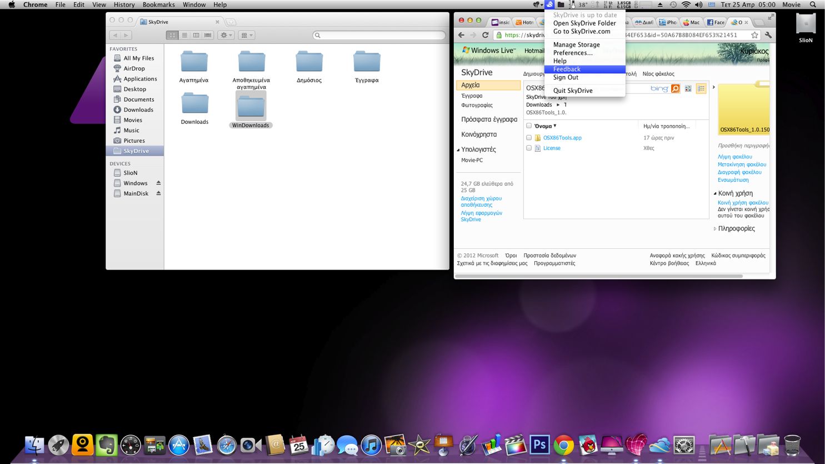Collapse the Κοινή χρήση section
Screen dimensions: 825x464
coord(715,193)
